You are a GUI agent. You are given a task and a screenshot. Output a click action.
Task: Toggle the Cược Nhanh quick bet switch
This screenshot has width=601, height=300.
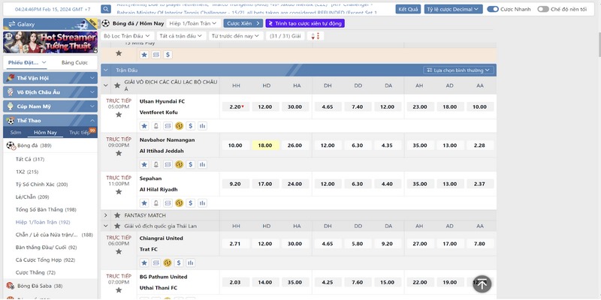[493, 9]
